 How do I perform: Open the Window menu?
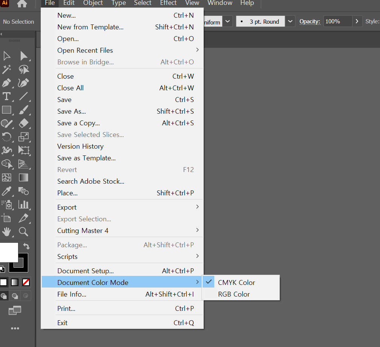(220, 3)
